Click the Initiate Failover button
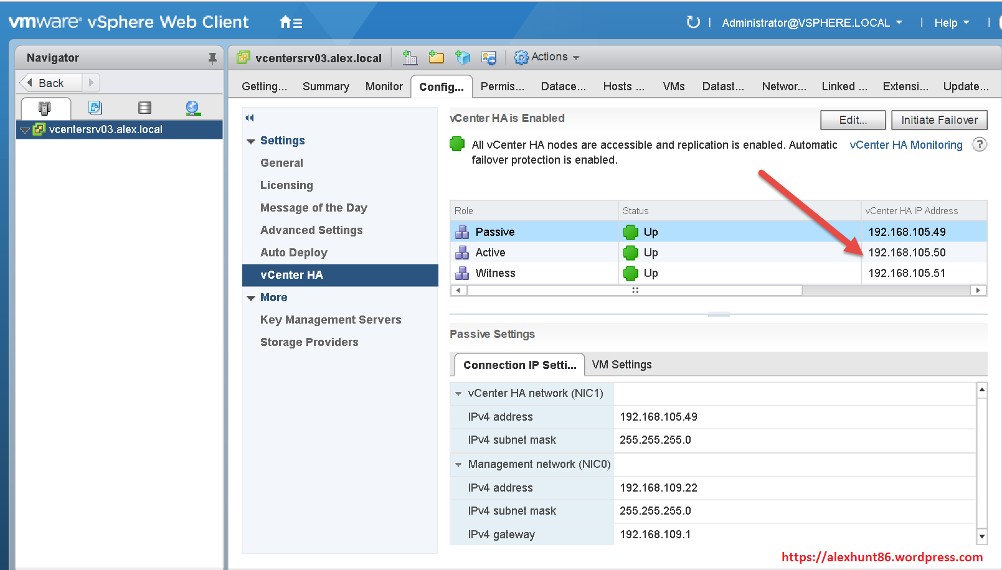The width and height of the screenshot is (1002, 570). pos(938,120)
